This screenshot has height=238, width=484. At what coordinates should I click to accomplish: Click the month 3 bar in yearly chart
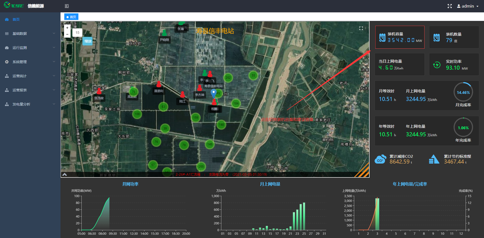(x=377, y=214)
